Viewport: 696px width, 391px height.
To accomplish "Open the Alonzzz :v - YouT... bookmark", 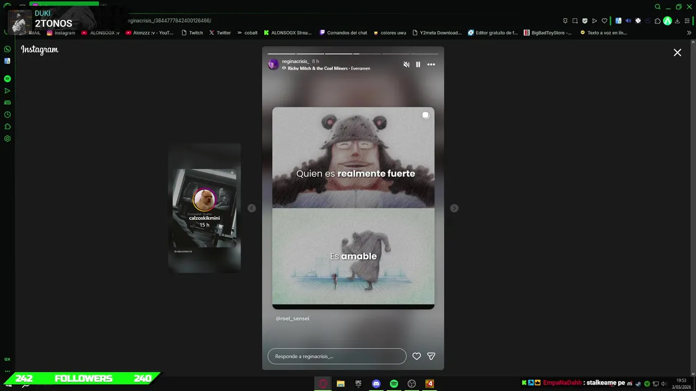I will point(150,33).
